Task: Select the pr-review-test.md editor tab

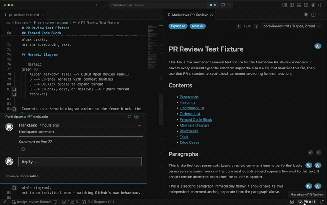Action: (24, 15)
